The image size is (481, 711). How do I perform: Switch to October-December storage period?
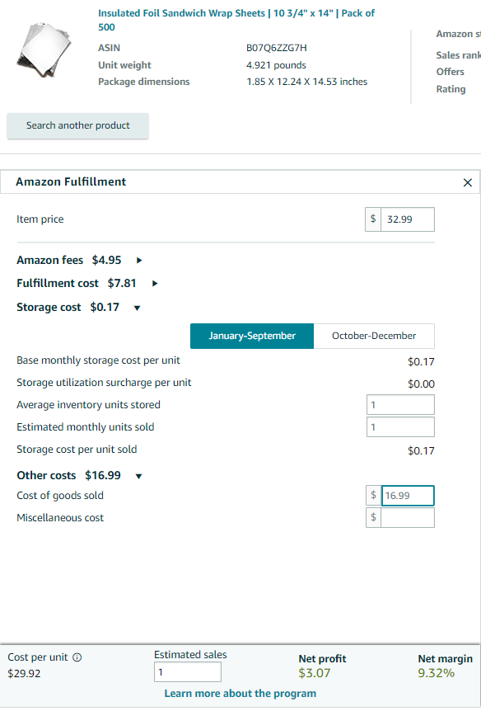[x=374, y=336]
